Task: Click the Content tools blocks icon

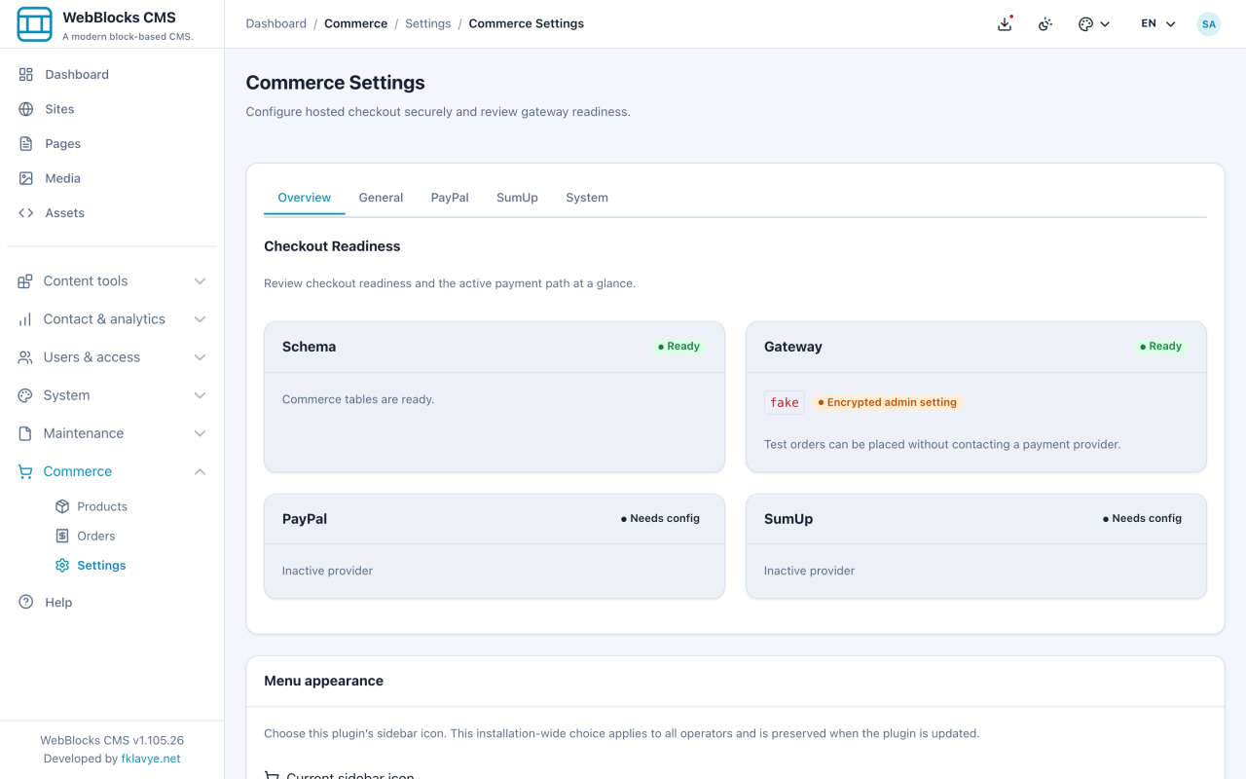Action: pyautogui.click(x=25, y=281)
